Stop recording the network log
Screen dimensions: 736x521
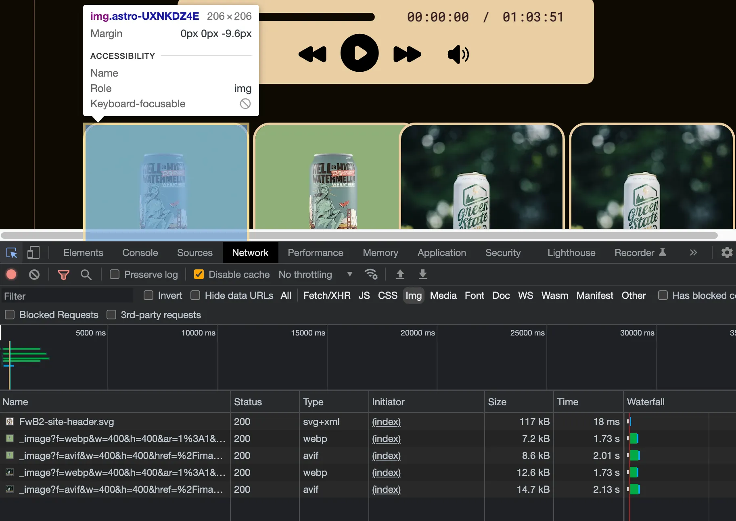[x=11, y=275]
